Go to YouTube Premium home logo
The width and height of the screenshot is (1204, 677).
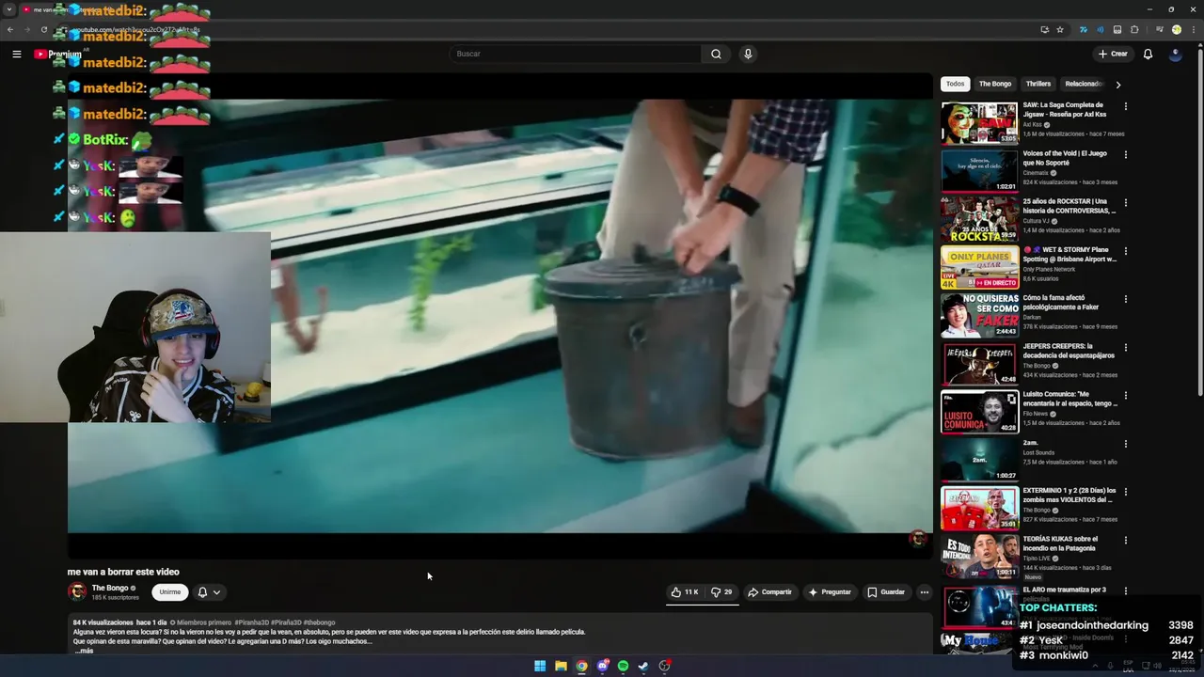click(57, 54)
